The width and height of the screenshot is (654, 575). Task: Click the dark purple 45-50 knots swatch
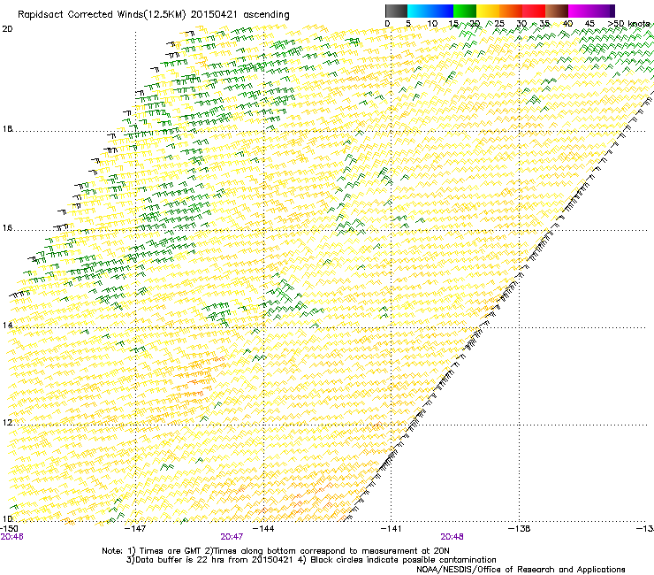[603, 11]
